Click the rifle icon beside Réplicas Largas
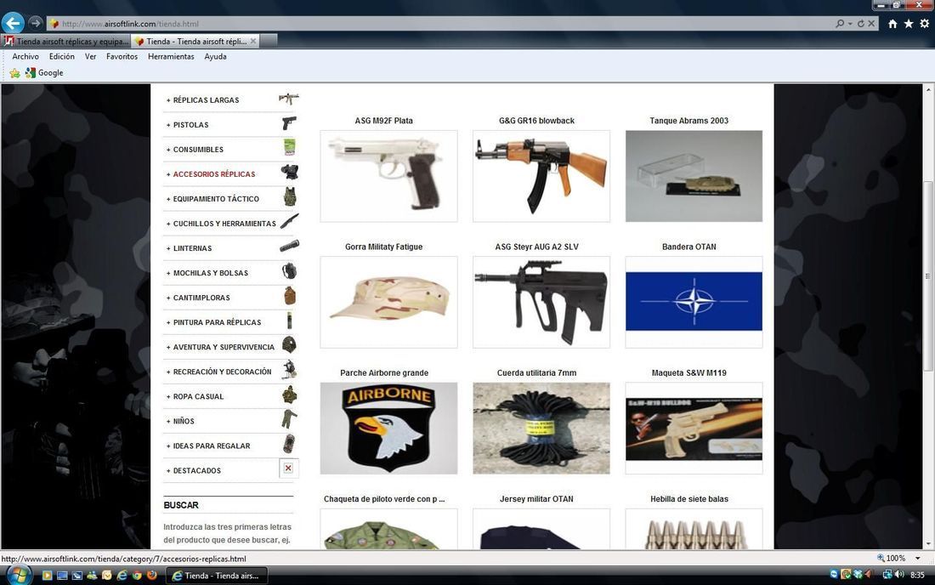This screenshot has width=935, height=585. pyautogui.click(x=289, y=99)
